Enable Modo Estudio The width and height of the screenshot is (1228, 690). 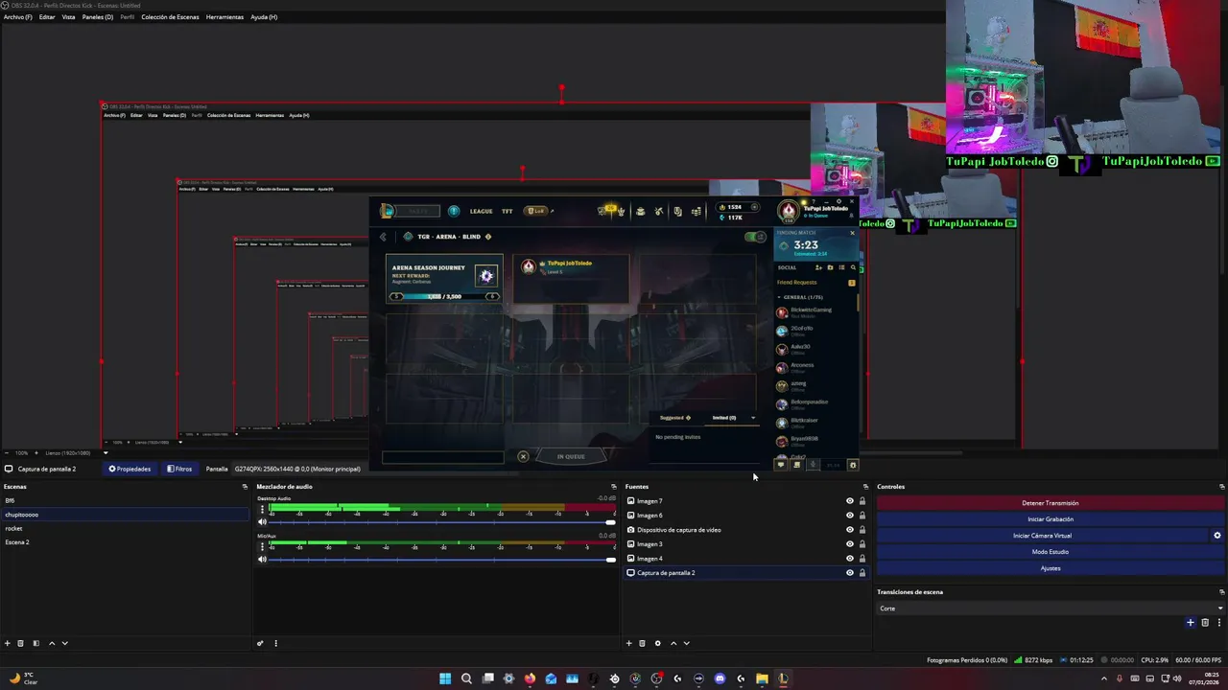click(1051, 552)
